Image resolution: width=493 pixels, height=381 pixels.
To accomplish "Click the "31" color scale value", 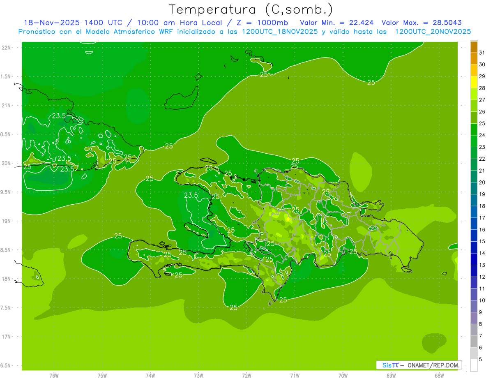I will pyautogui.click(x=482, y=53).
